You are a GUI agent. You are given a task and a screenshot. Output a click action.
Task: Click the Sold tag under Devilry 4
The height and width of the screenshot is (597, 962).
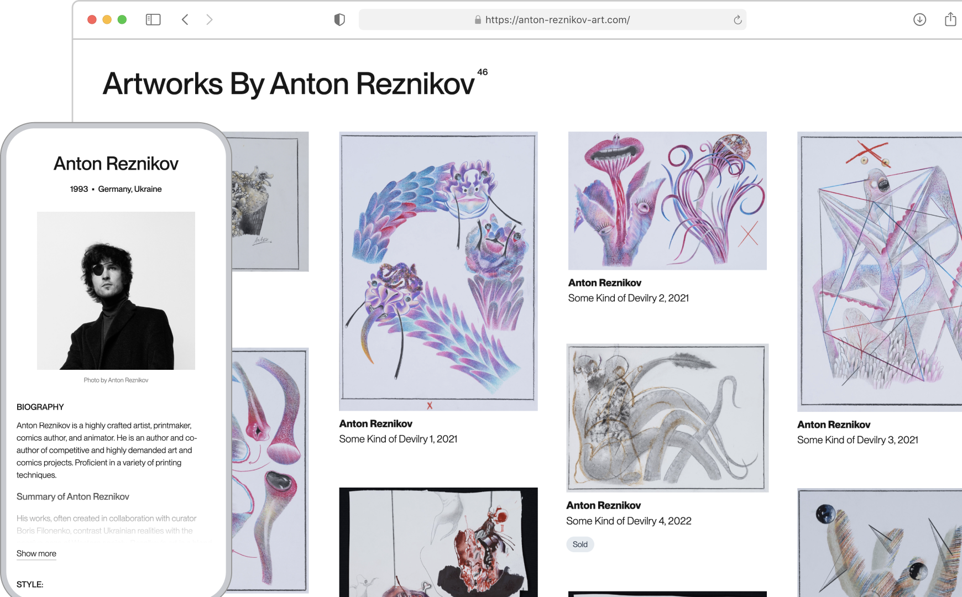(580, 544)
